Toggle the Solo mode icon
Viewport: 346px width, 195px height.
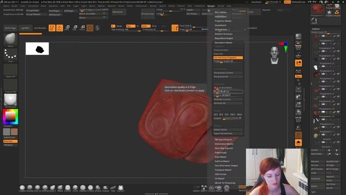click(298, 142)
